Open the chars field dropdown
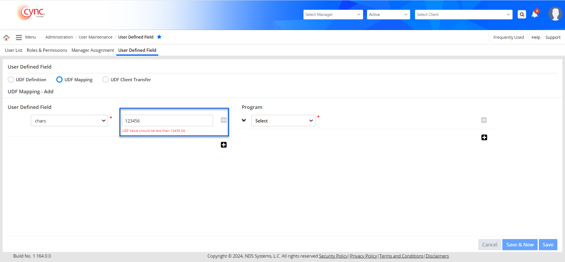 (x=69, y=121)
